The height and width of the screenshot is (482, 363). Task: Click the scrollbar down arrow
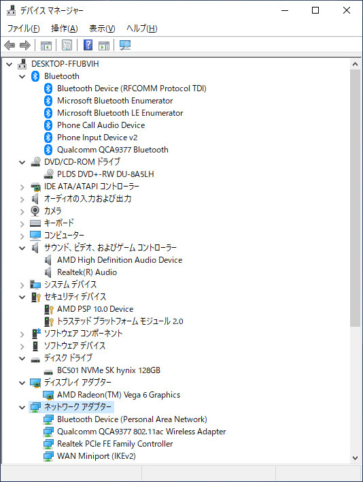355,458
